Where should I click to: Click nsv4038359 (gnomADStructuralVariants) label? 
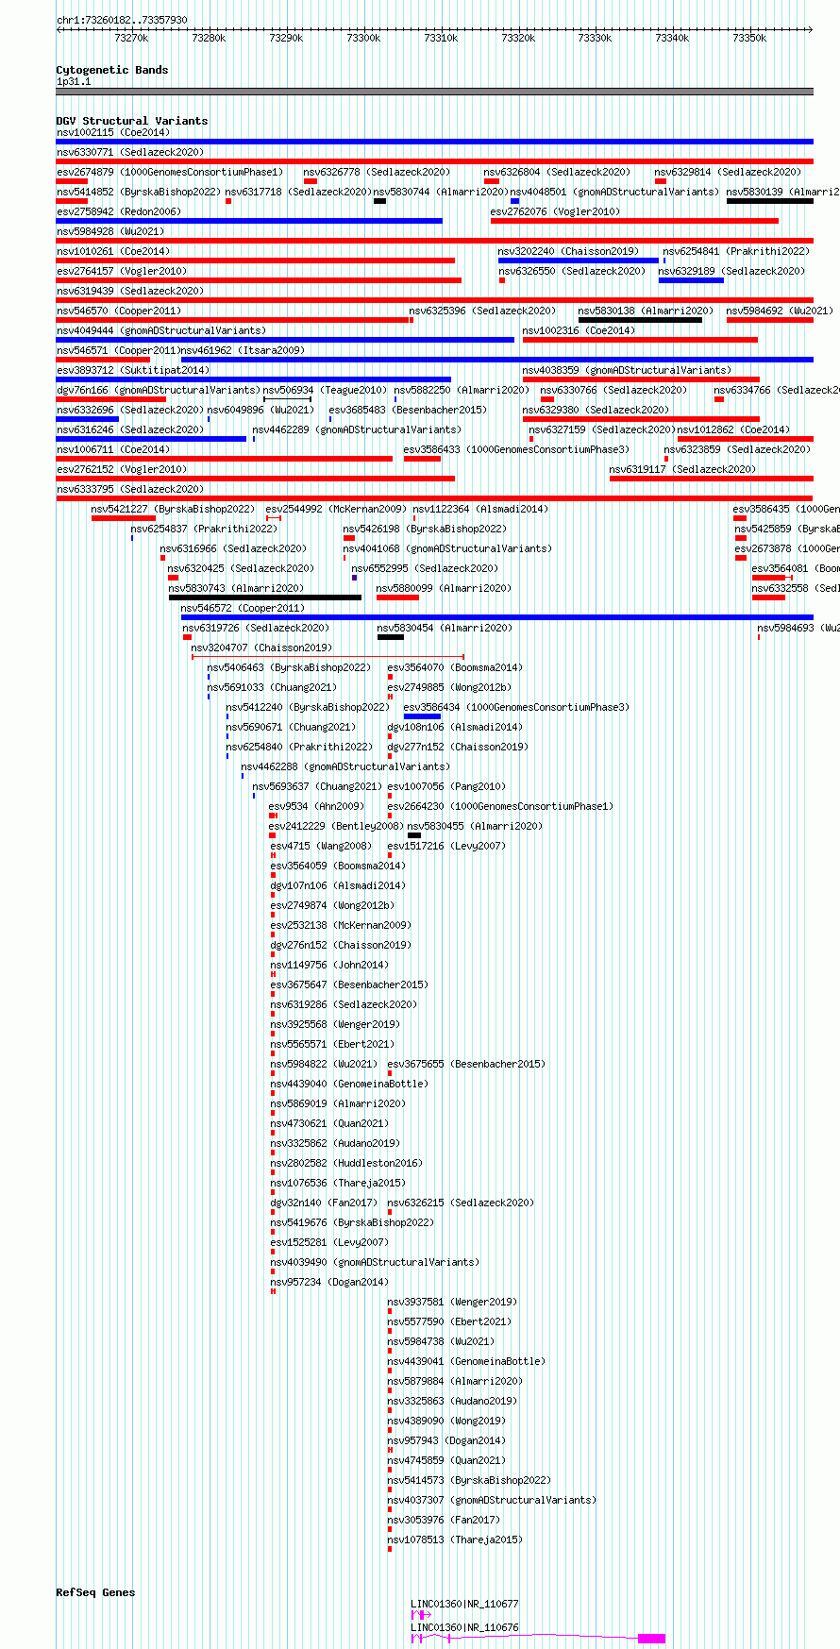coord(627,370)
